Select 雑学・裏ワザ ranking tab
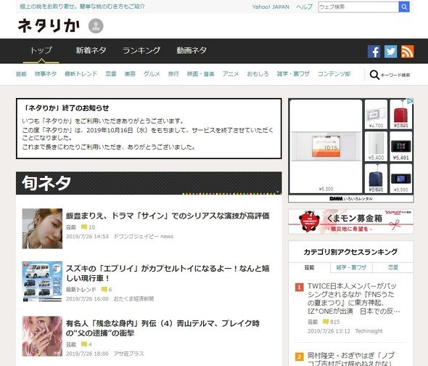428x366 pixels. [351, 267]
